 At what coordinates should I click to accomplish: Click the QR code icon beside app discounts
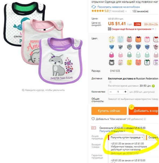pos(109,29)
